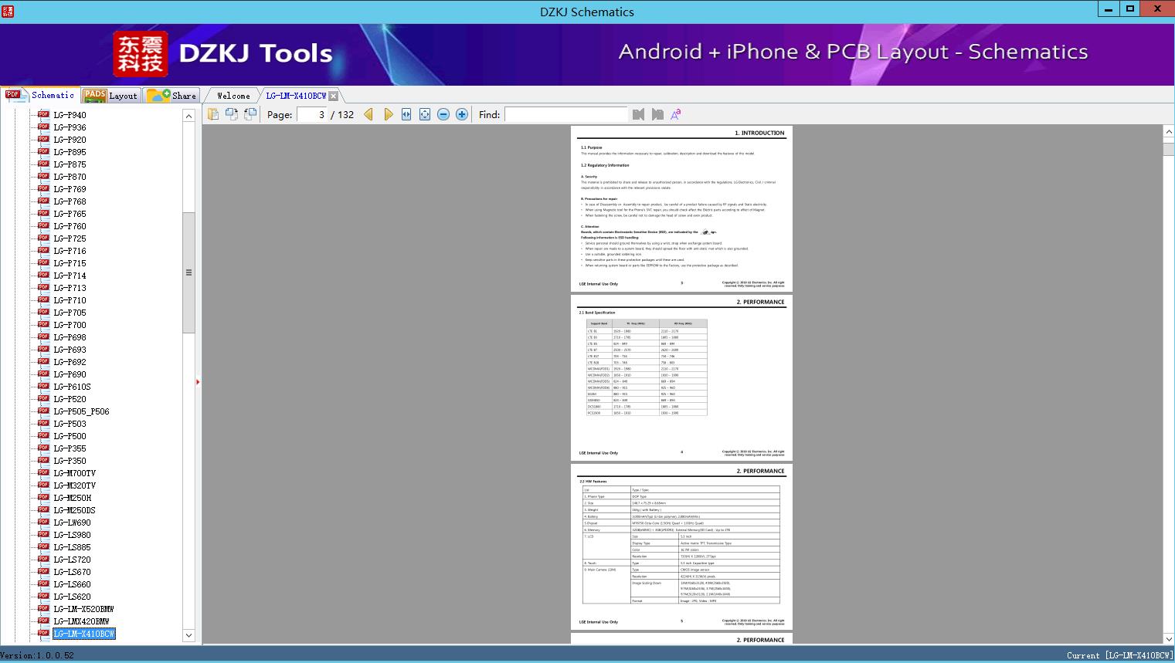Click the rotate page left icon
Viewport: 1175px width, 663px height.
(x=231, y=114)
